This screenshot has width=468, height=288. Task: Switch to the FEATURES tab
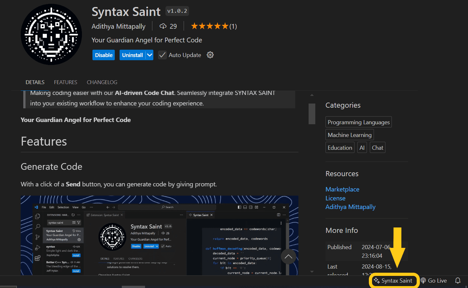click(x=66, y=82)
